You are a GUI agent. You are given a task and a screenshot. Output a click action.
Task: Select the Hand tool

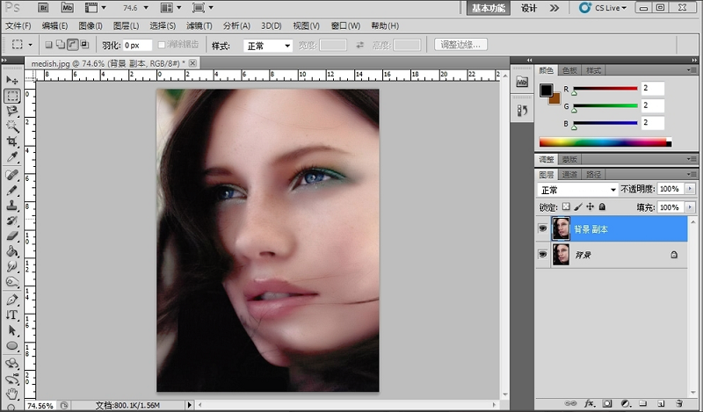coord(12,394)
